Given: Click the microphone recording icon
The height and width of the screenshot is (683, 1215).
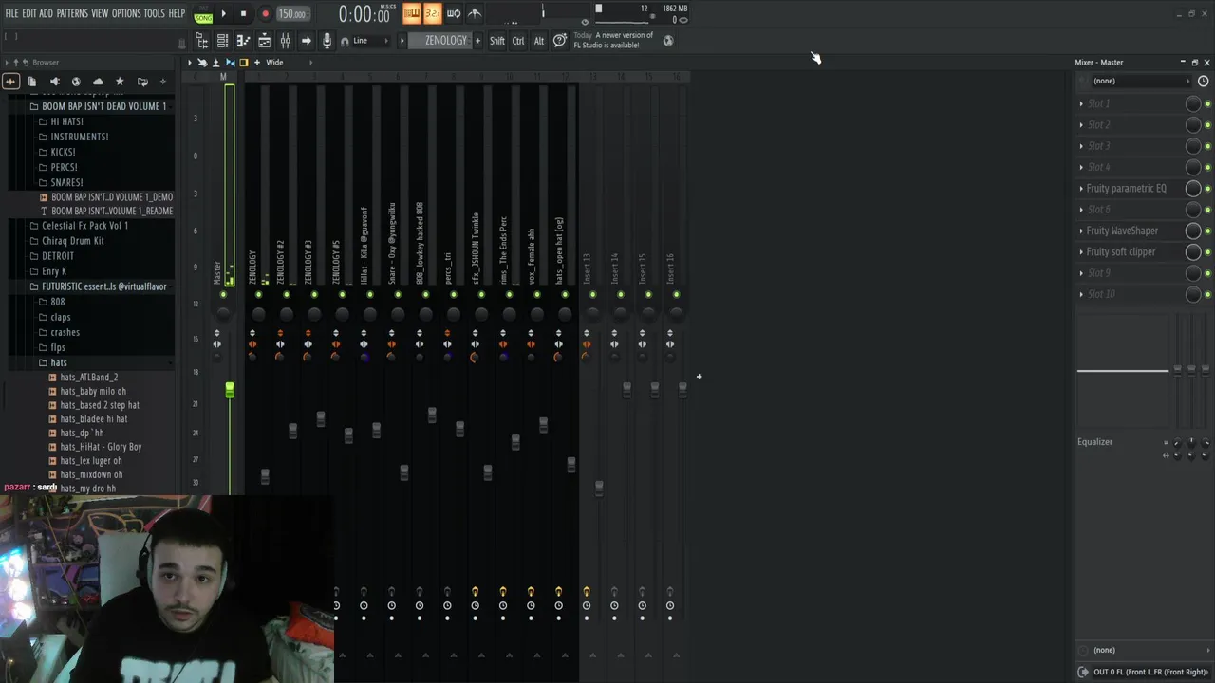Looking at the screenshot, I should click(327, 41).
